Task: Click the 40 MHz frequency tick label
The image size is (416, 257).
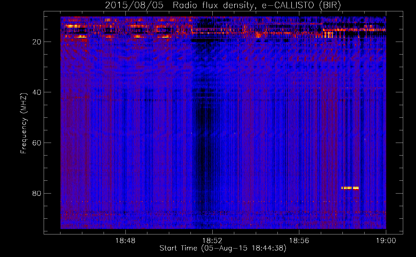Action: (x=37, y=92)
